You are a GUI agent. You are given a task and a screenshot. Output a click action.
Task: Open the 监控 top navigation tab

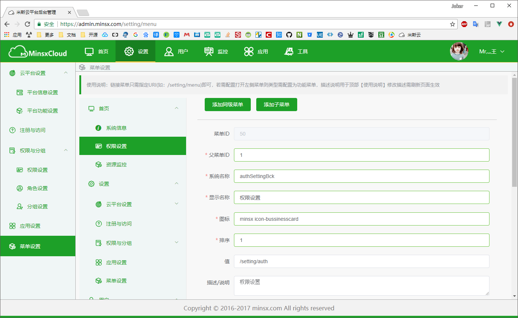(x=216, y=52)
